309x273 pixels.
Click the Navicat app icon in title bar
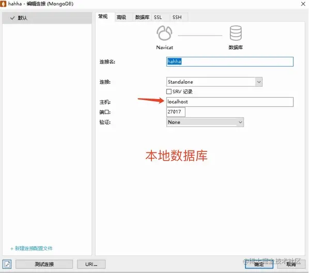(x=3, y=4)
